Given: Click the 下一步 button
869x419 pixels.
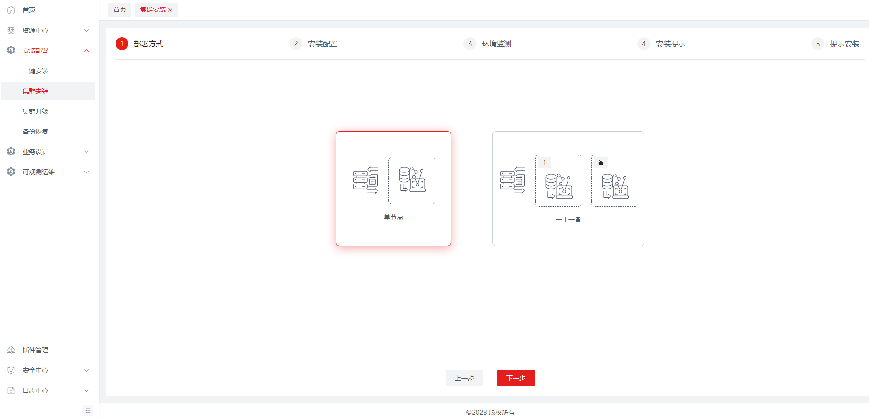Looking at the screenshot, I should coord(516,378).
